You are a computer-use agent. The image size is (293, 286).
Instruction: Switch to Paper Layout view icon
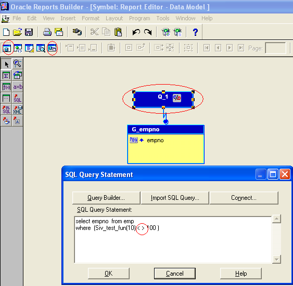tap(29, 48)
